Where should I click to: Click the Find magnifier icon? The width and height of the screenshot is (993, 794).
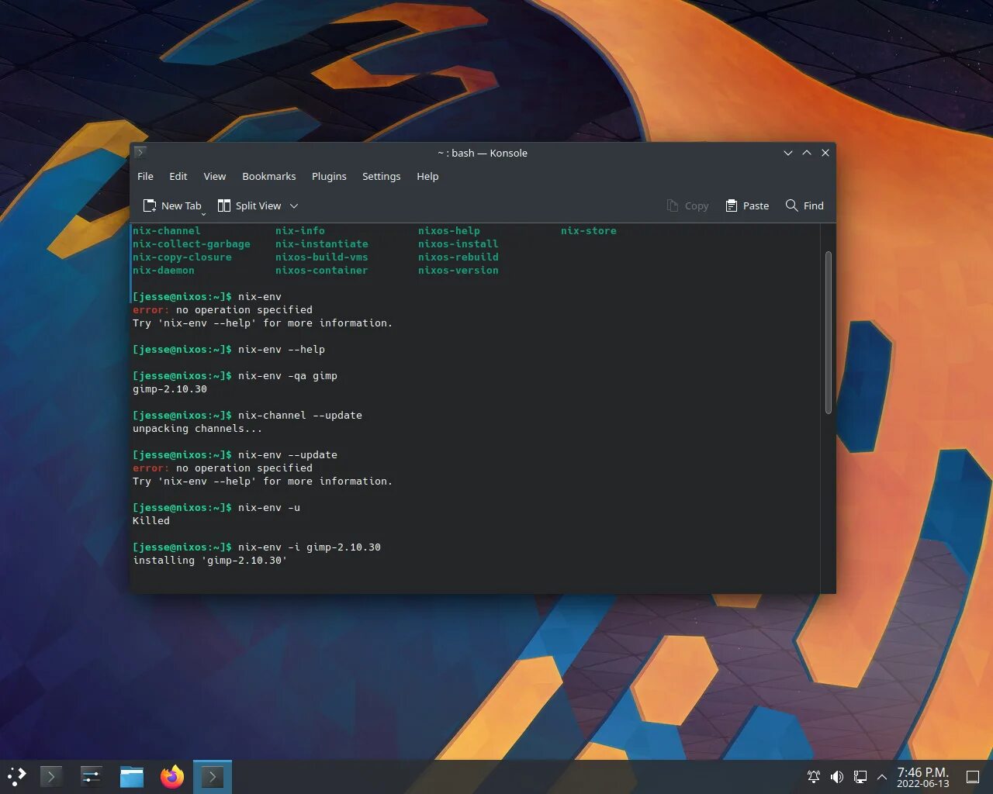coord(791,205)
